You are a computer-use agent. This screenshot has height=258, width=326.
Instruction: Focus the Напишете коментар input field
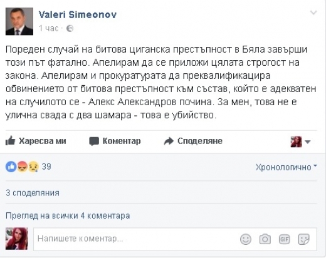175,239
